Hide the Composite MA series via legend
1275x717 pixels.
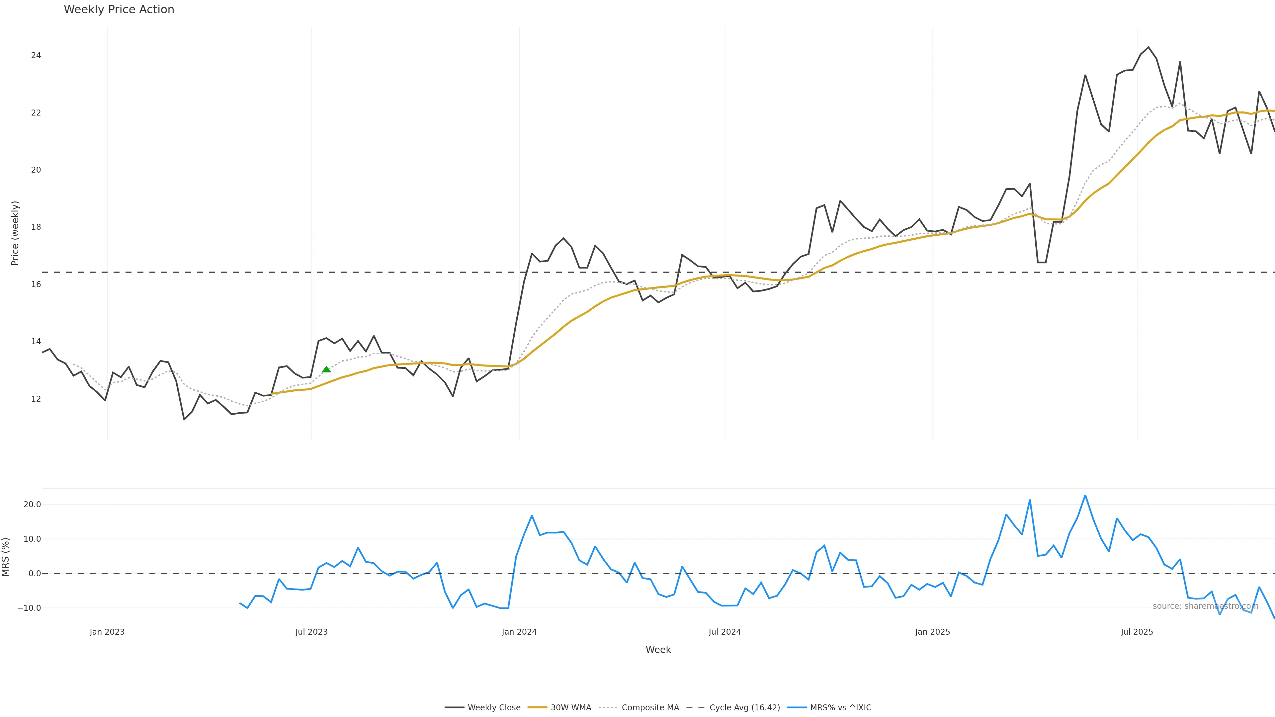[x=650, y=708]
